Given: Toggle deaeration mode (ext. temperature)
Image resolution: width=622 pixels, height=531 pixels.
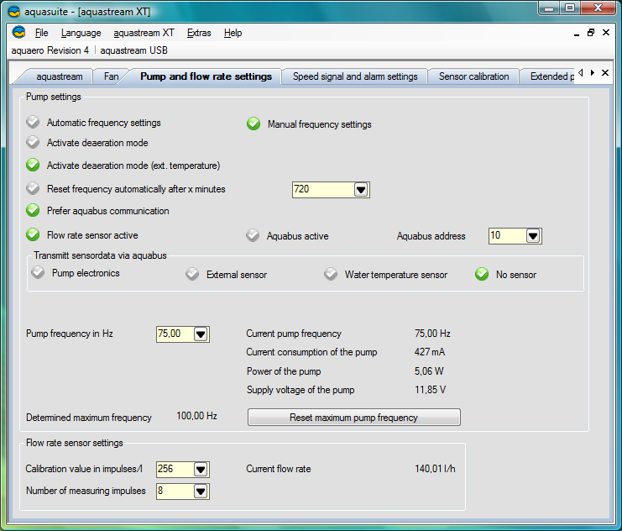Looking at the screenshot, I should click(33, 165).
